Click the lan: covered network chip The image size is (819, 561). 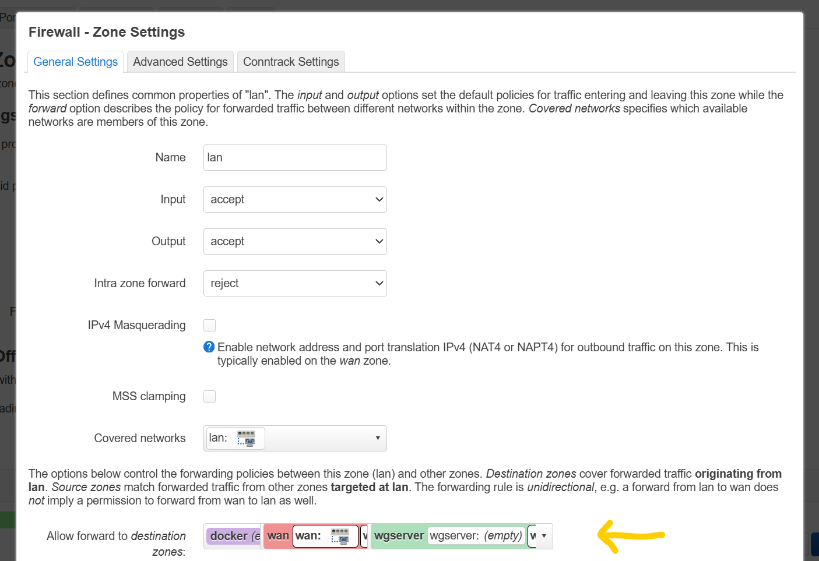tap(219, 438)
